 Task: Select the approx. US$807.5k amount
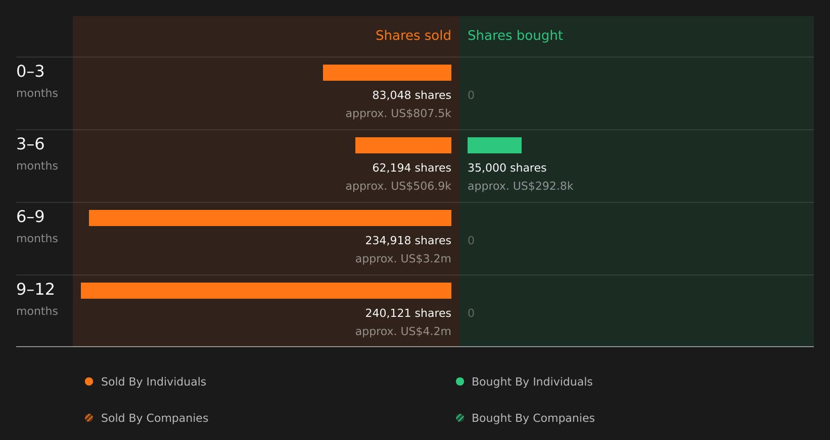click(398, 114)
